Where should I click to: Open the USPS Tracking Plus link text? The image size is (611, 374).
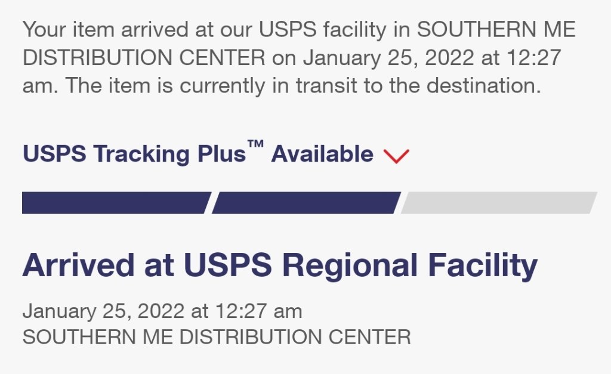point(134,154)
